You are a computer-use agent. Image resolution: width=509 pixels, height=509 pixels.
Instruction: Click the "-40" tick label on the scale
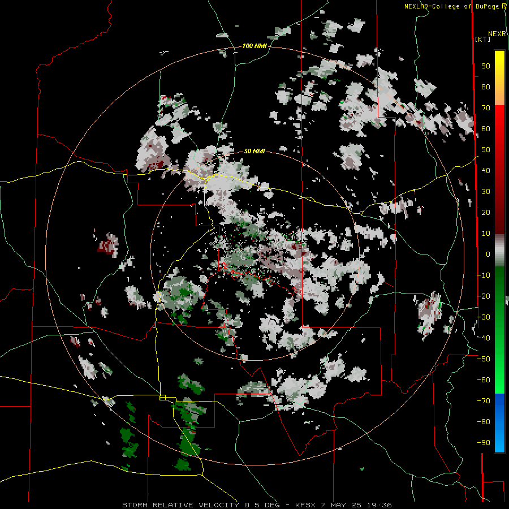click(484, 338)
